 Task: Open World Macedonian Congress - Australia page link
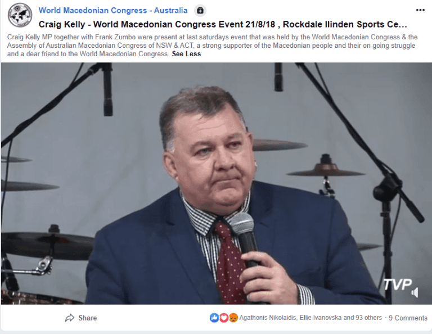point(113,11)
